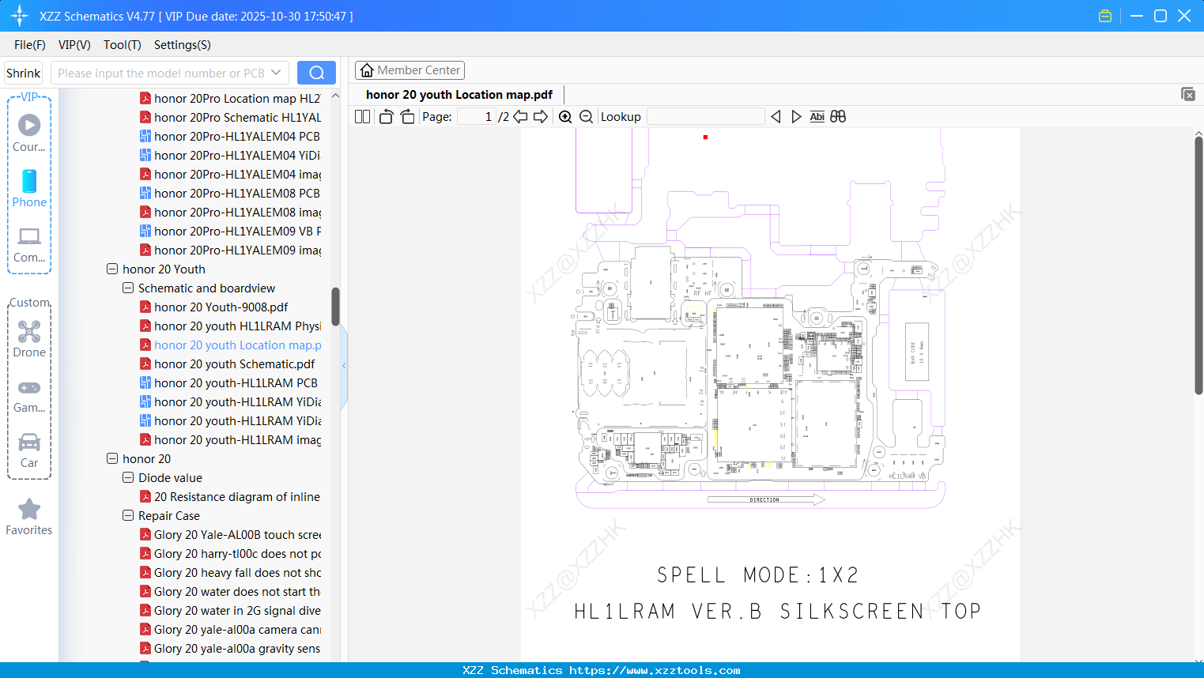This screenshot has height=678, width=1204.
Task: Open honor 20 youth Schematic.pdf
Action: tap(234, 364)
